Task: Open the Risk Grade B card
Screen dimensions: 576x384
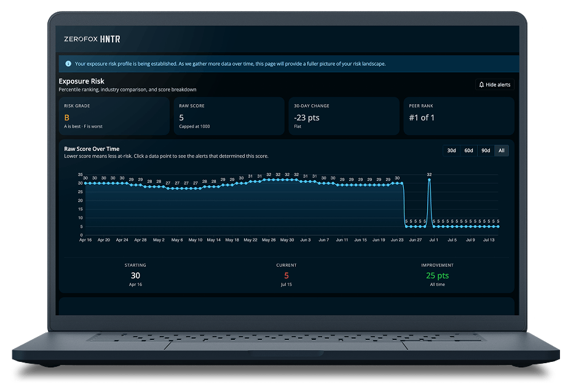Action: pyautogui.click(x=114, y=116)
